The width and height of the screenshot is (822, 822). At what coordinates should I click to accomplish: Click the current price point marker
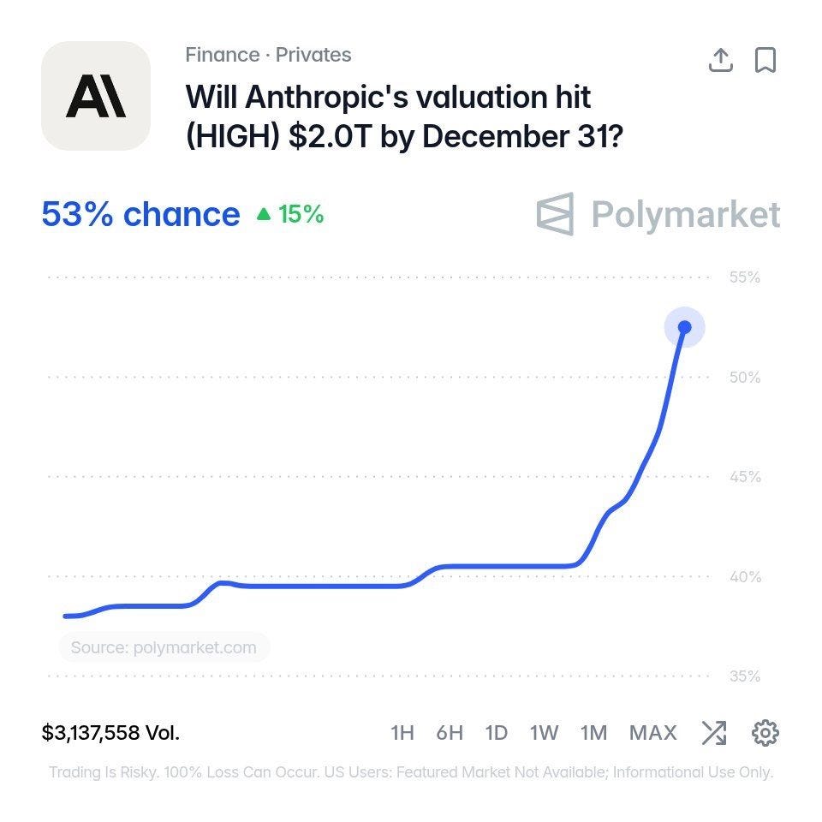684,327
